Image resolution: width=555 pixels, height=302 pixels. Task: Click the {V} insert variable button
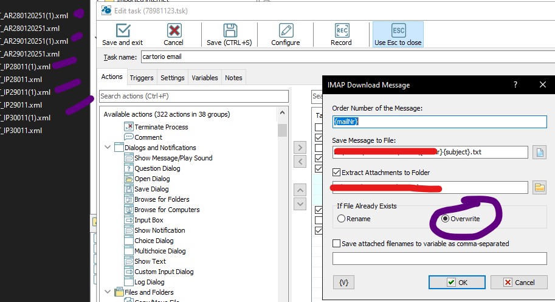coord(343,282)
